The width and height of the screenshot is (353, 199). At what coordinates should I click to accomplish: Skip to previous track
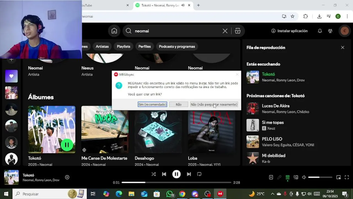pos(164,174)
